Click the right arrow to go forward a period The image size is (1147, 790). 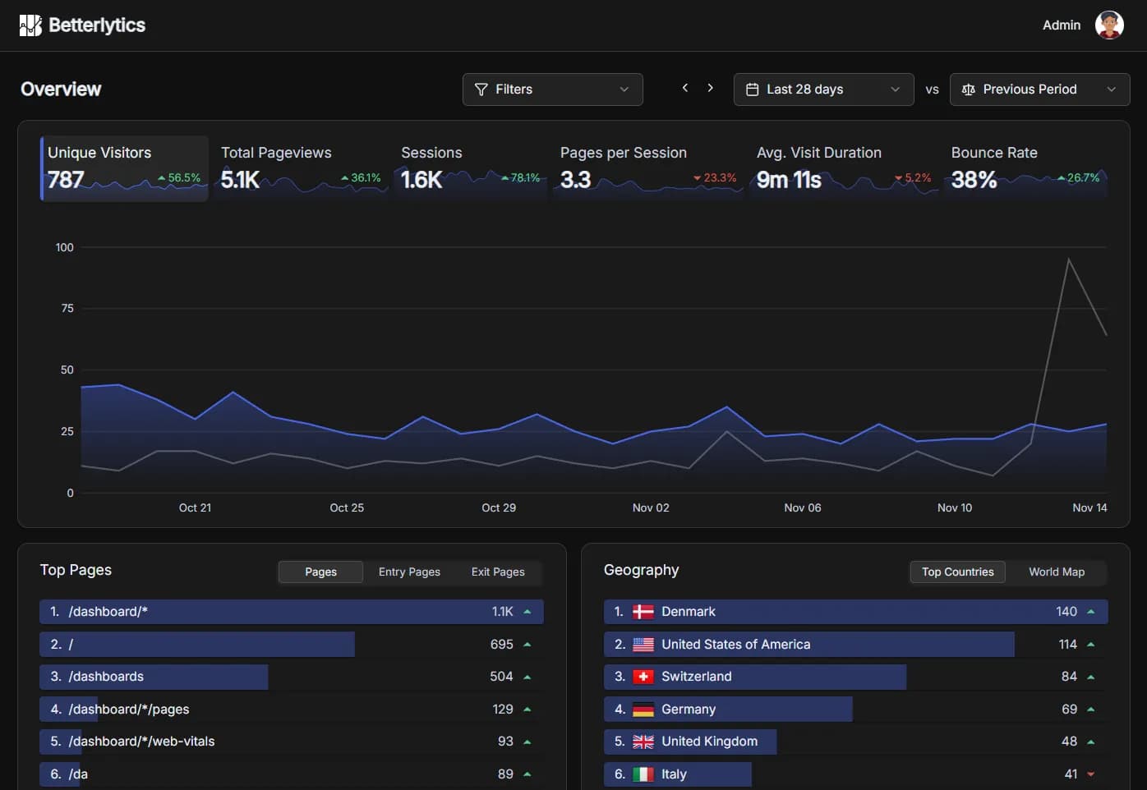(x=710, y=87)
